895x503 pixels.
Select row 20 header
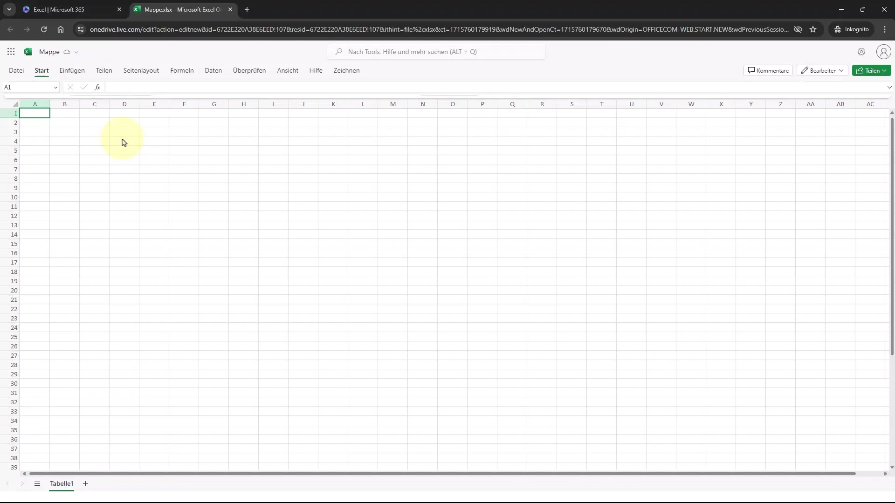tap(10, 290)
